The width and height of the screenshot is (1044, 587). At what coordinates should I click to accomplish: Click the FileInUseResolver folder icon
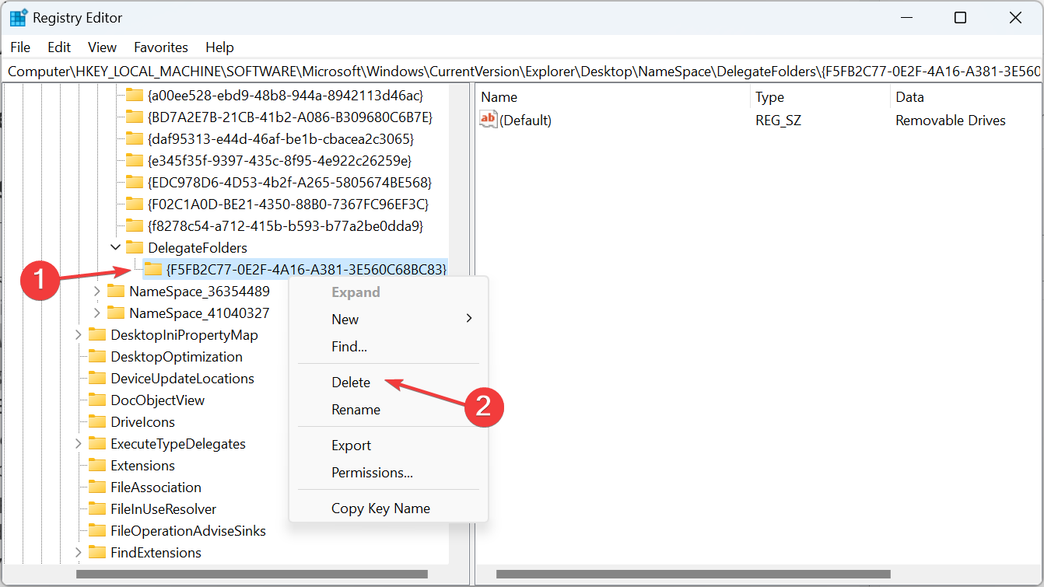[97, 509]
